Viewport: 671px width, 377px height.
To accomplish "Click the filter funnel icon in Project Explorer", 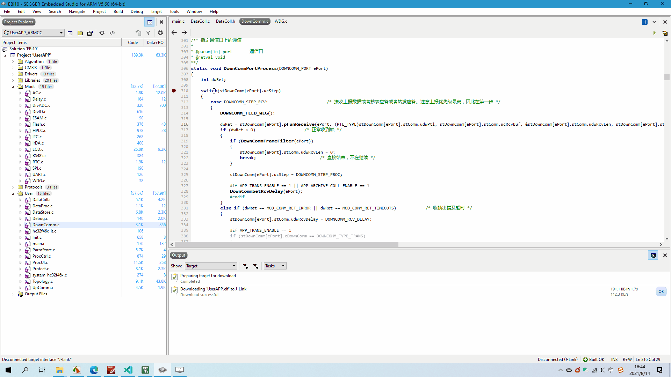I will 148,33.
